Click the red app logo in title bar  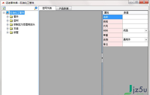point(3,3)
